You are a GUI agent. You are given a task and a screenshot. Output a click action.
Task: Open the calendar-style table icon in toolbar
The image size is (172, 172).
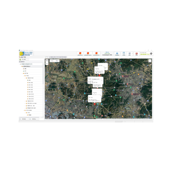(x=124, y=54)
